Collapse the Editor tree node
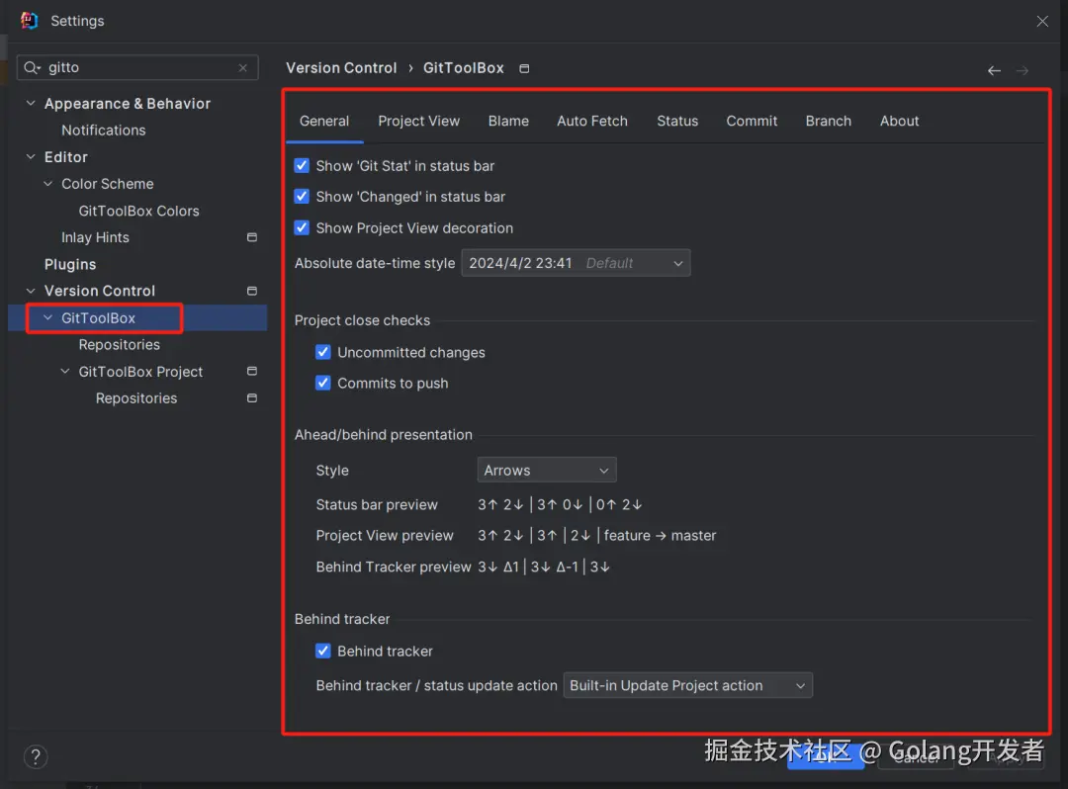 pyautogui.click(x=31, y=157)
